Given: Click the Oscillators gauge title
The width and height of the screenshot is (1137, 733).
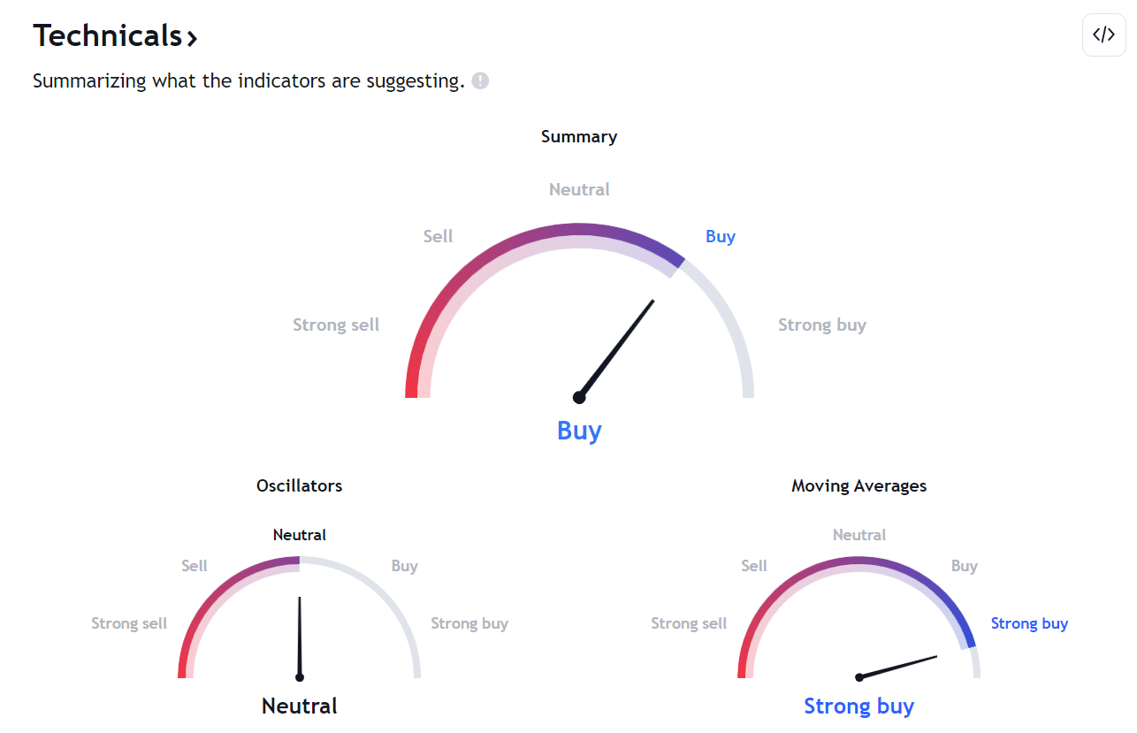Looking at the screenshot, I should pos(299,485).
